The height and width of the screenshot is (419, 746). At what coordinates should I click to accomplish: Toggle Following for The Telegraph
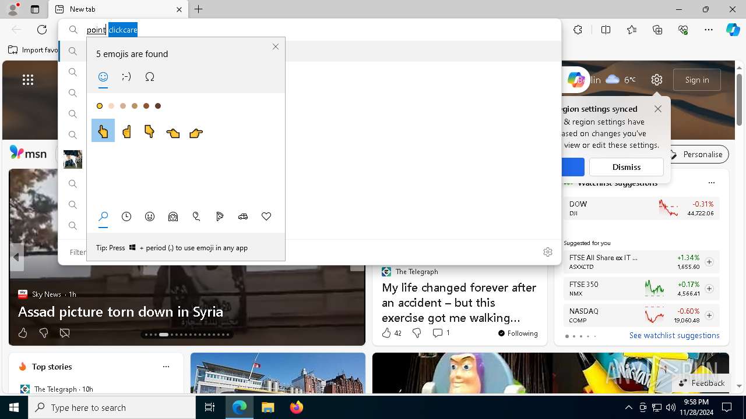coord(518,333)
